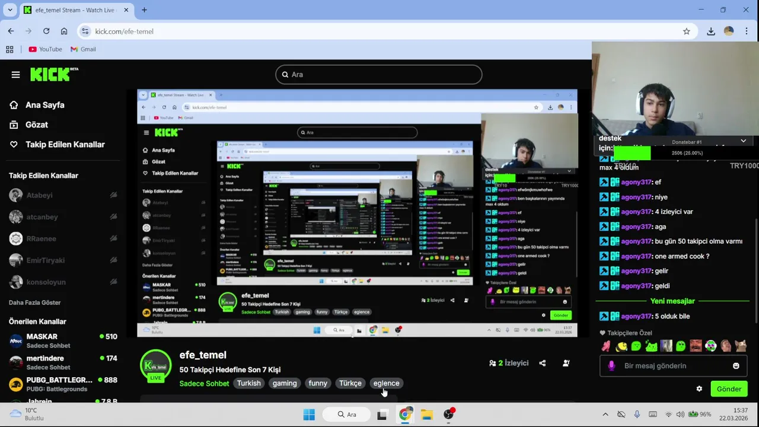
Task: Open konsoloyun followed channel
Action: coord(62,282)
